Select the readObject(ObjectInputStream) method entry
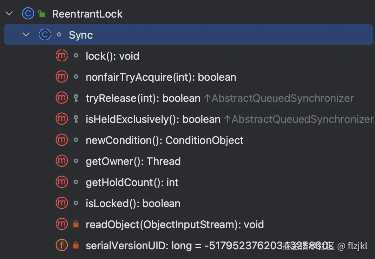This screenshot has height=259, width=375. 175,225
